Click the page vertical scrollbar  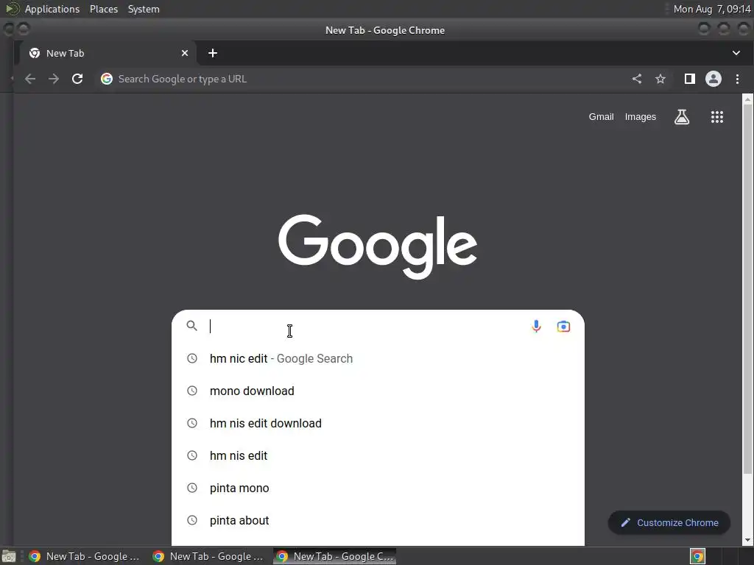click(747, 288)
